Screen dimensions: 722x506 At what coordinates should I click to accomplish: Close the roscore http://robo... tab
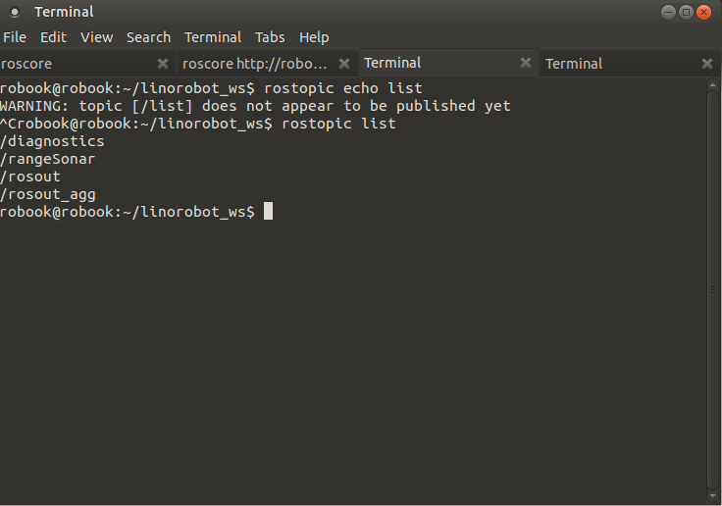344,64
